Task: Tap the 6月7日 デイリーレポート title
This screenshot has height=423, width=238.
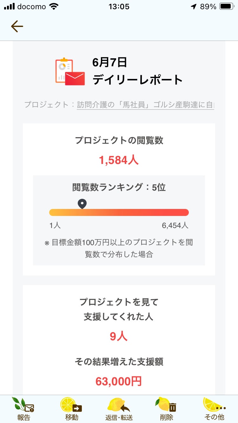Action: (137, 71)
